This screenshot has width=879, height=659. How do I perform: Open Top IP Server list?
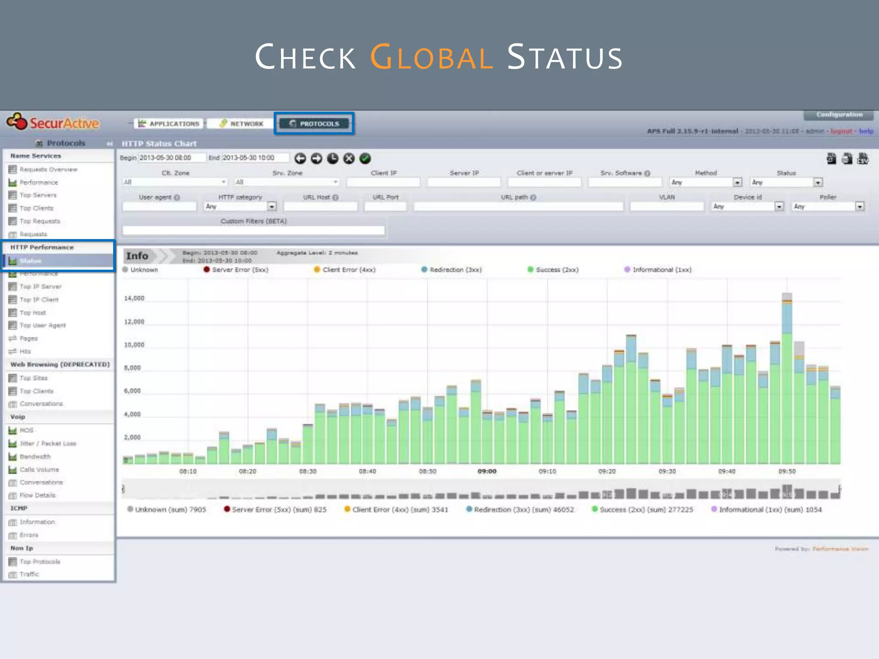click(40, 287)
